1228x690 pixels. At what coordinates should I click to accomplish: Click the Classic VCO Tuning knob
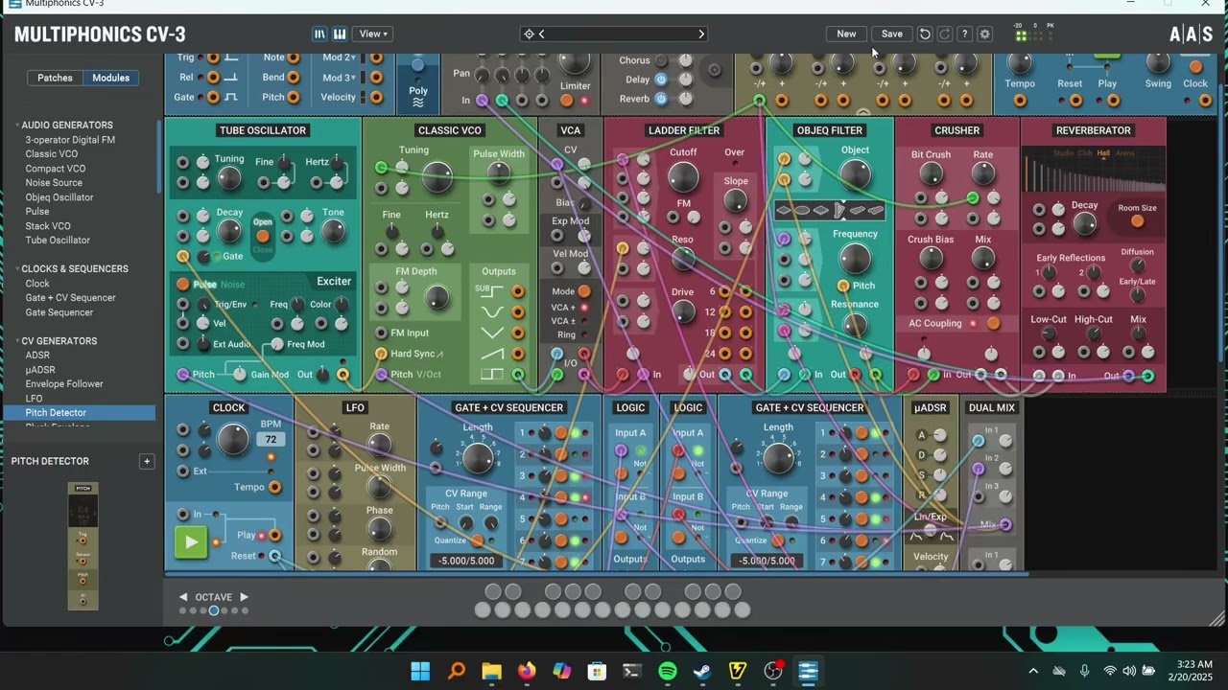[437, 176]
